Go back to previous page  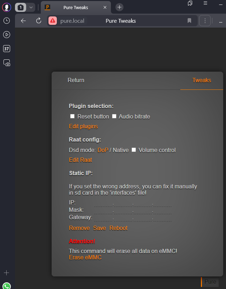coord(23,21)
